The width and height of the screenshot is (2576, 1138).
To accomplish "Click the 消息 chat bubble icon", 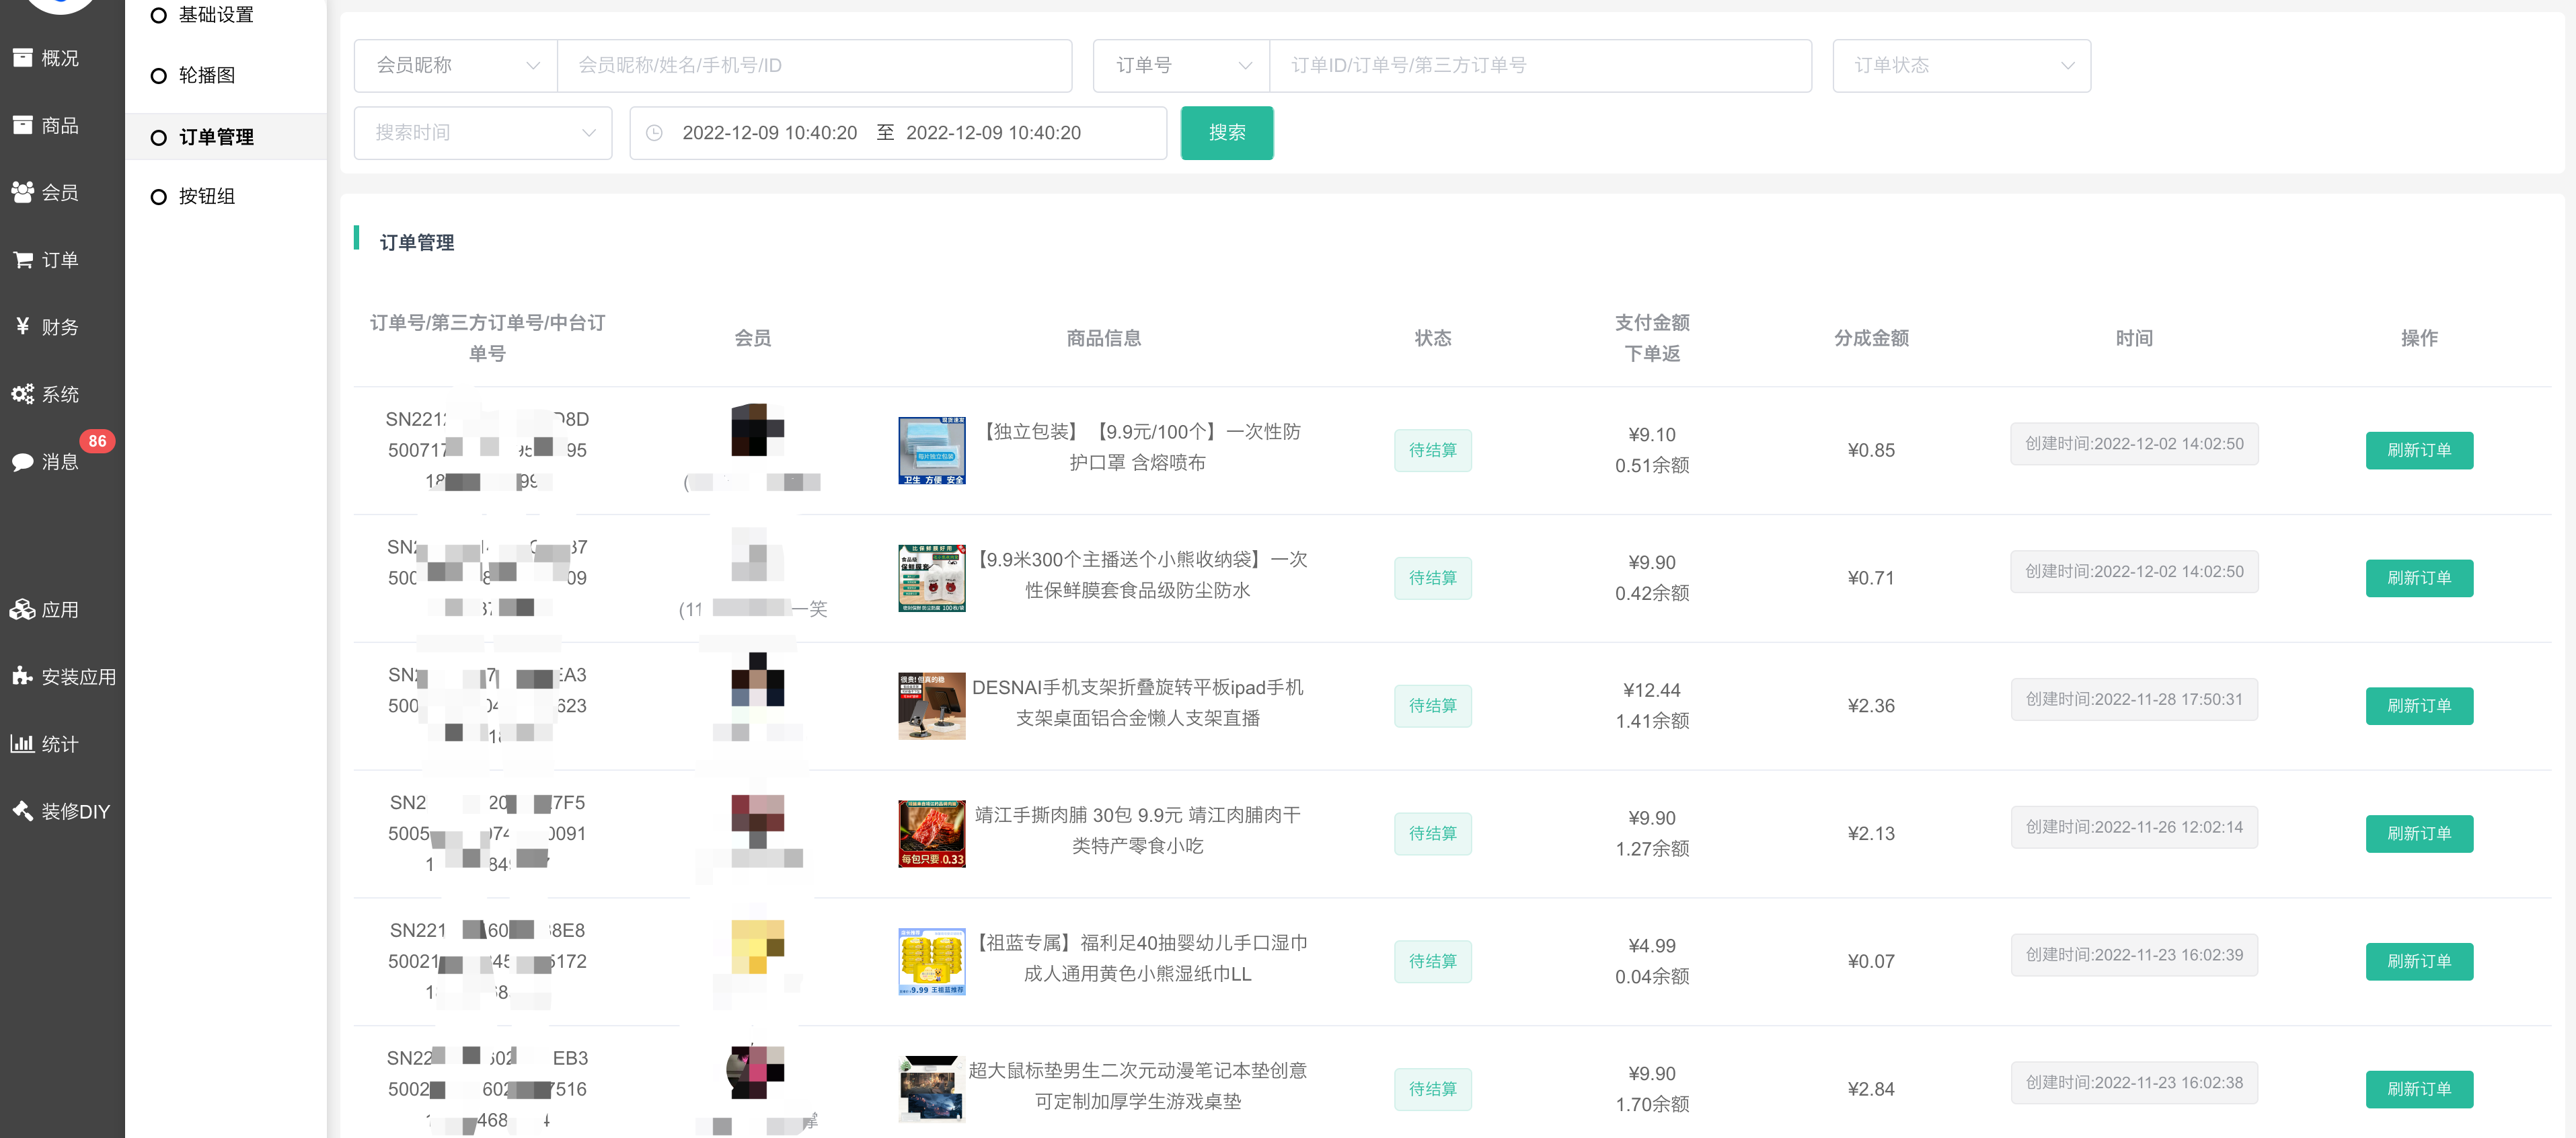I will coord(22,461).
